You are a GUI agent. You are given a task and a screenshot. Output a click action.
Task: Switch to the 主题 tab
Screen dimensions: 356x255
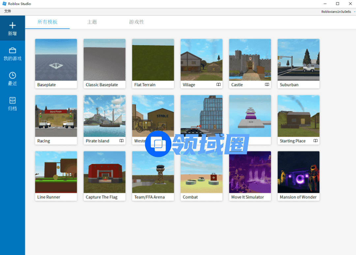pyautogui.click(x=92, y=22)
